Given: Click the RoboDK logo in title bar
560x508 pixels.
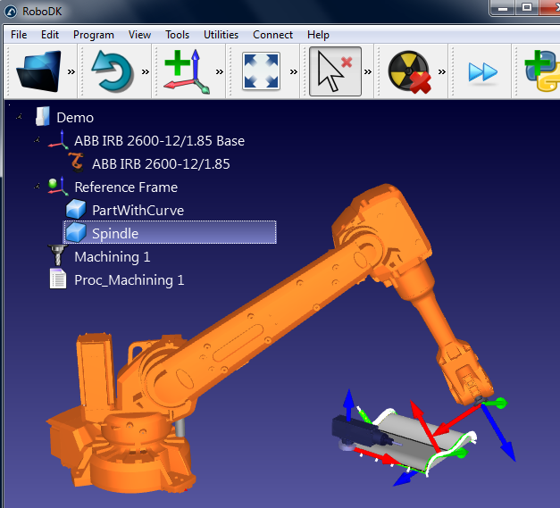Looking at the screenshot, I should coord(11,12).
